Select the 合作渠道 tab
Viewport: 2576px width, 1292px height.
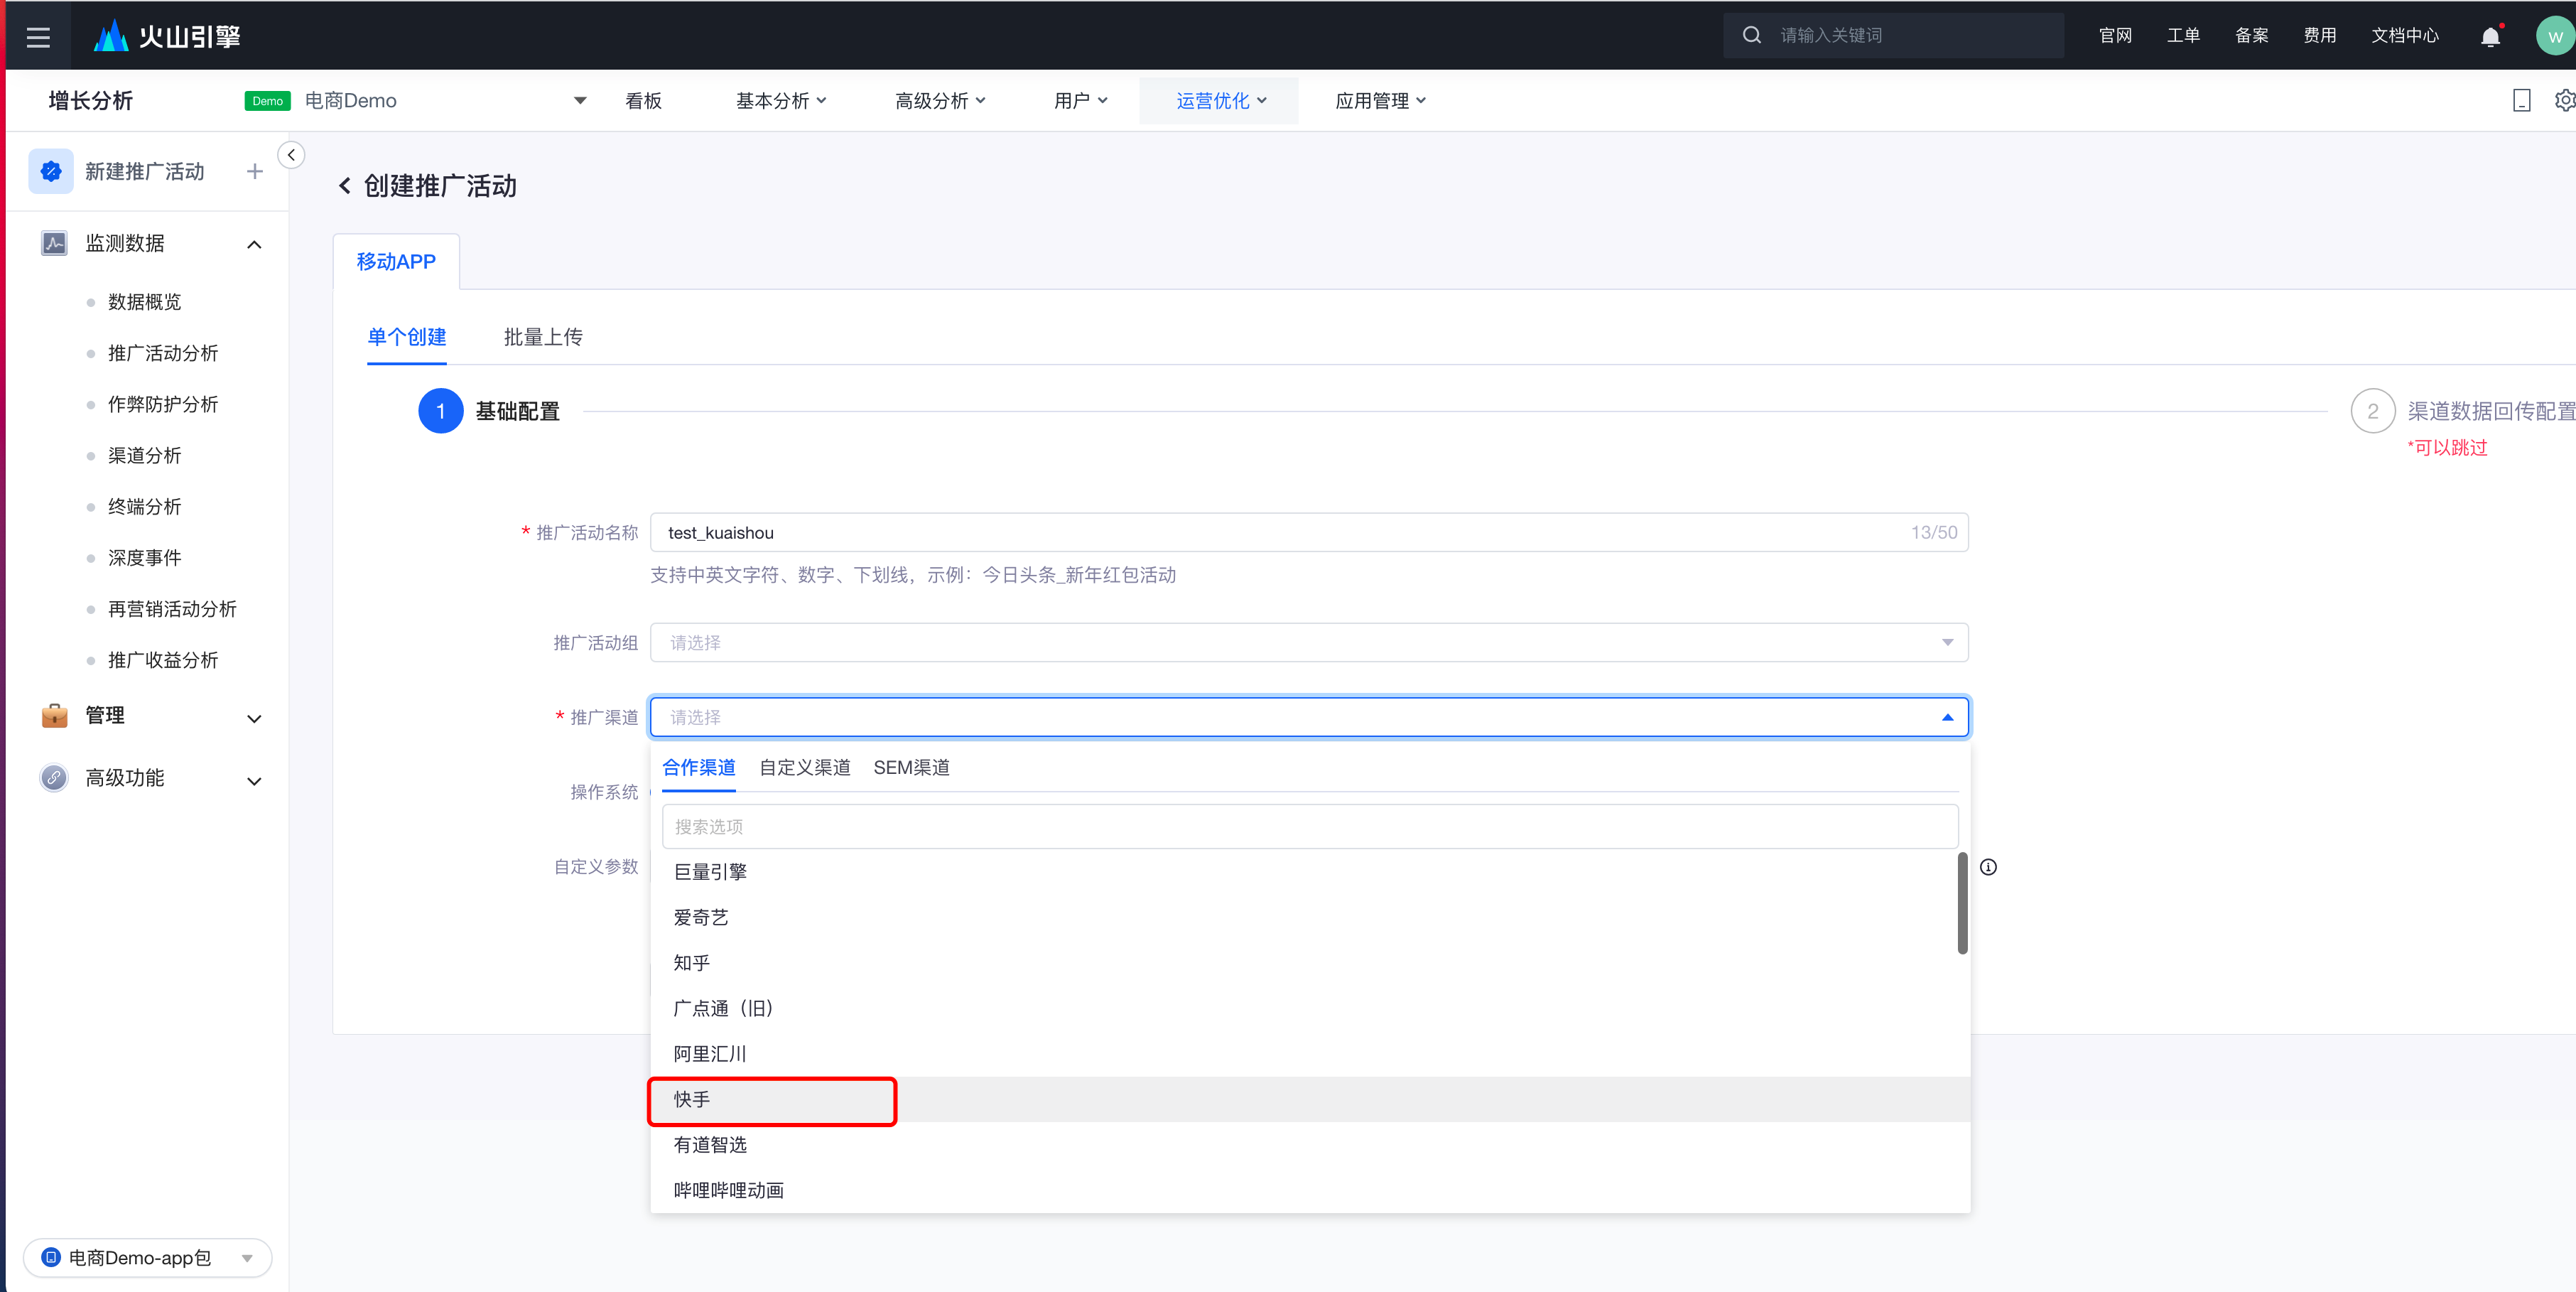click(699, 767)
